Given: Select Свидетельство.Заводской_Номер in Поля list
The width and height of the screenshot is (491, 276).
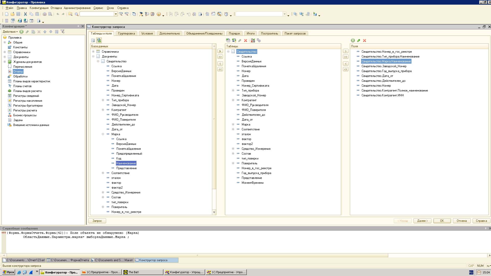Looking at the screenshot, I should coord(384,66).
